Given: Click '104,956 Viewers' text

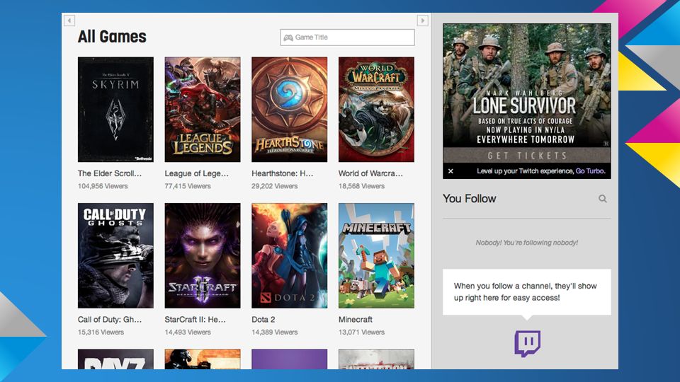Looking at the screenshot, I should 103,186.
